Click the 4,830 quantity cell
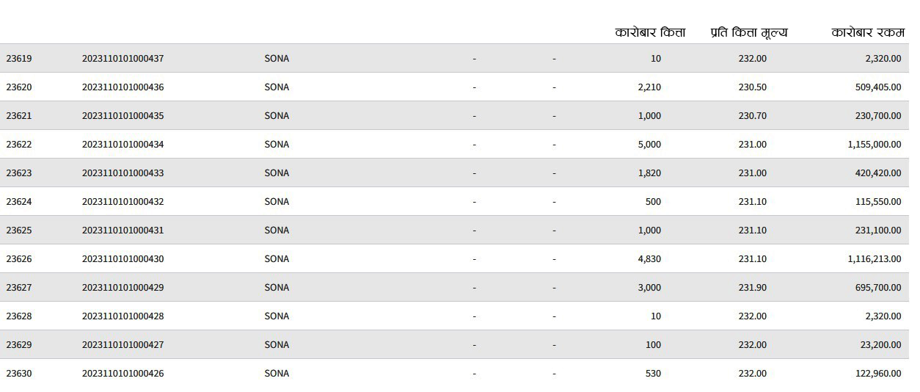920x392 pixels. (x=649, y=258)
